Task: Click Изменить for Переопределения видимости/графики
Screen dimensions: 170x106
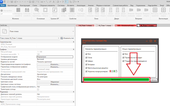Action: click(55, 64)
